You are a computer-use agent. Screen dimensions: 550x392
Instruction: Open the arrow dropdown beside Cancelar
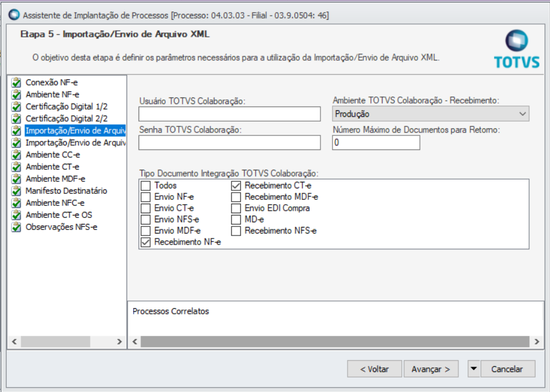tap(473, 369)
